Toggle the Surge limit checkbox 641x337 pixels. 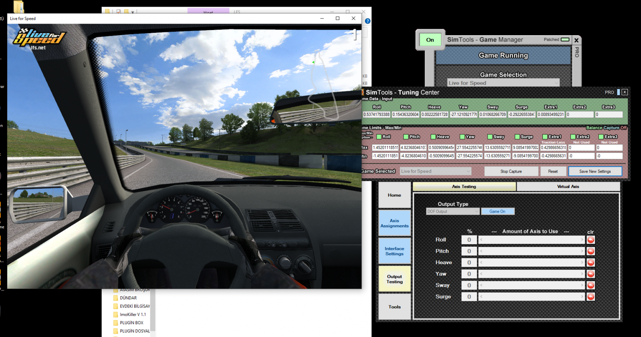(x=517, y=137)
